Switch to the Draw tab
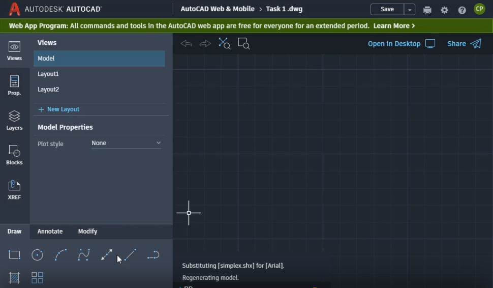Viewport: 493px width, 288px height. tap(14, 232)
